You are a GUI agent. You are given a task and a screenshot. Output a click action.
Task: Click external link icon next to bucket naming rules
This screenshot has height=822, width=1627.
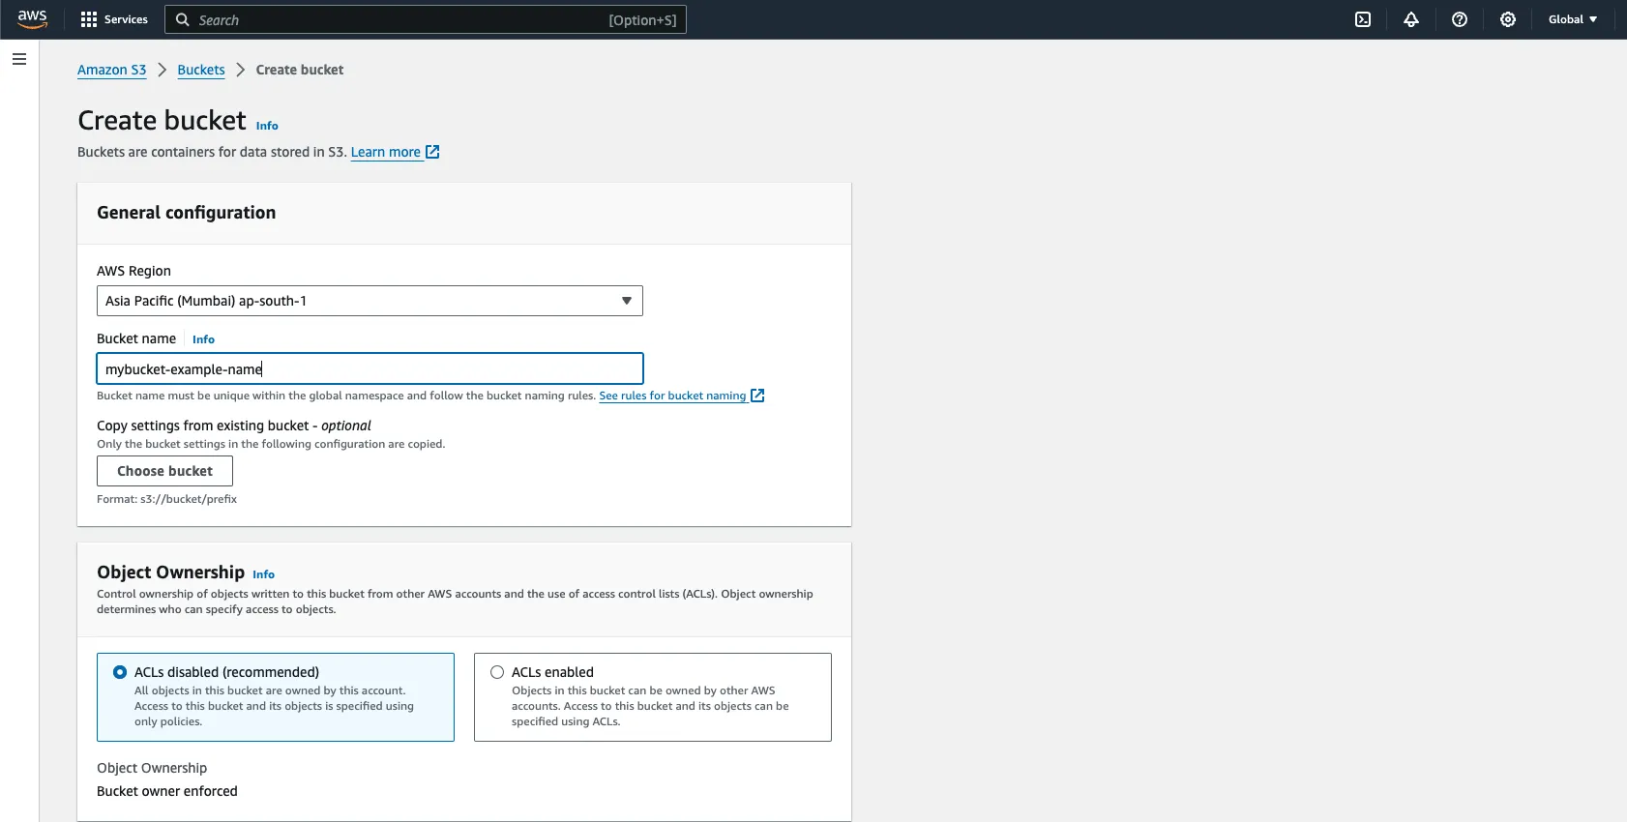point(757,396)
